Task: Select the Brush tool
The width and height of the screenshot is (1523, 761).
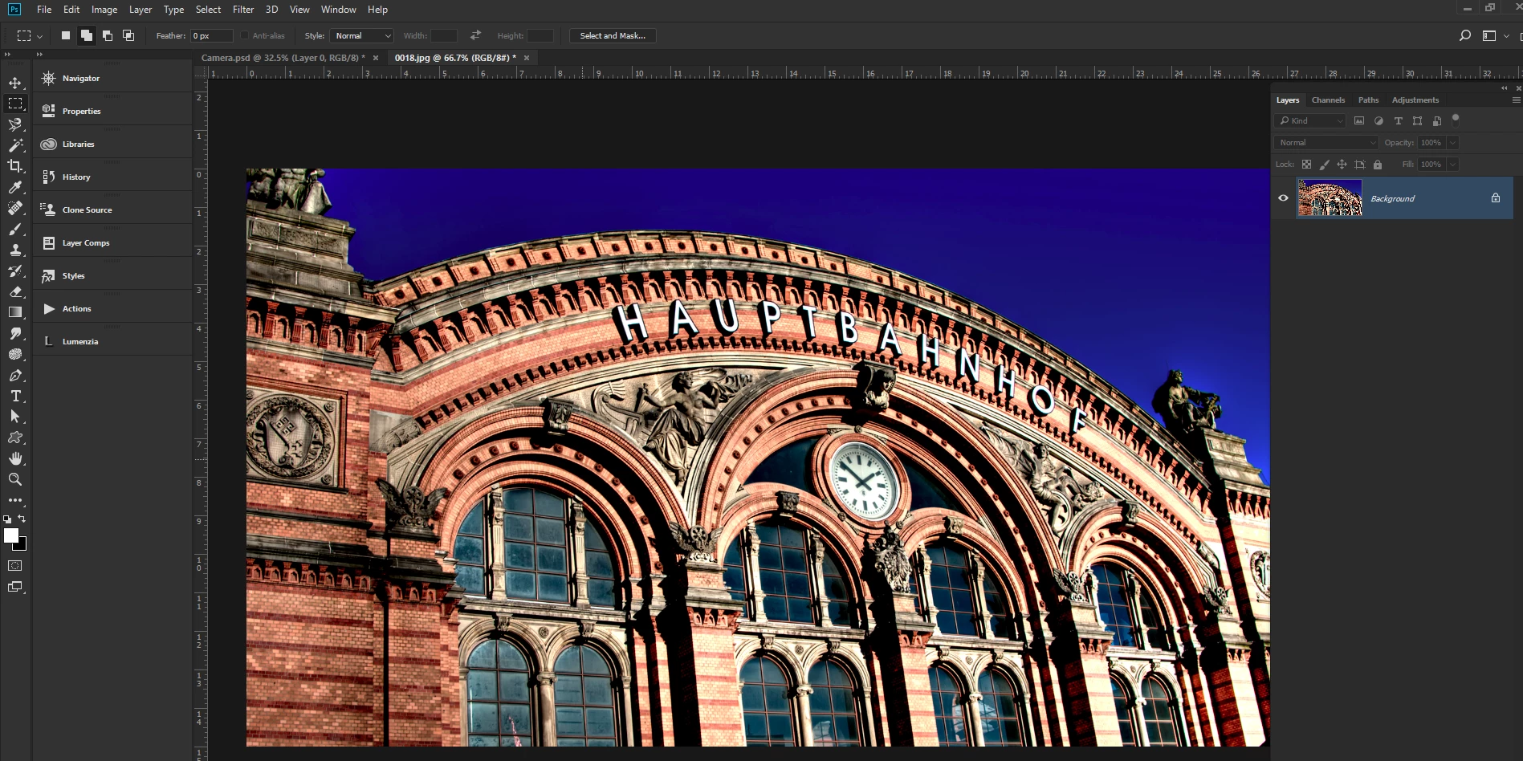Action: [x=15, y=229]
